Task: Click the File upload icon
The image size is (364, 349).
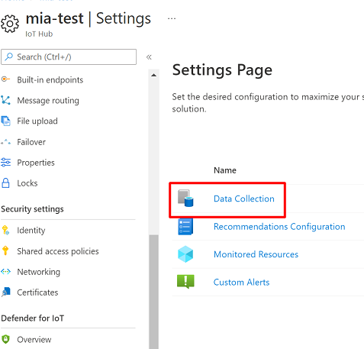Action: tap(5, 121)
